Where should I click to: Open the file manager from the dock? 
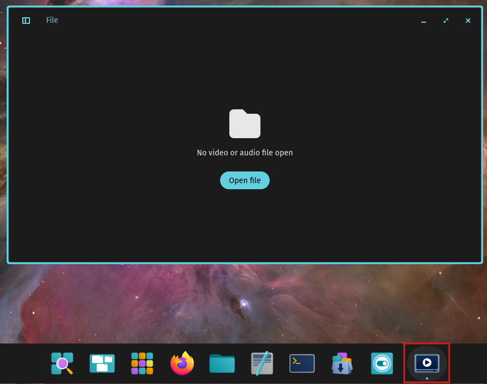point(222,363)
